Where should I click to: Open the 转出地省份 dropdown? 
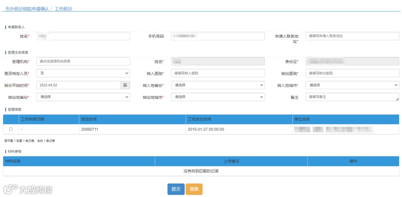point(83,97)
